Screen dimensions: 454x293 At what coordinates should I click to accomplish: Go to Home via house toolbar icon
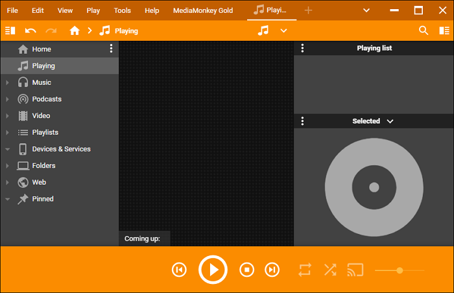[75, 30]
